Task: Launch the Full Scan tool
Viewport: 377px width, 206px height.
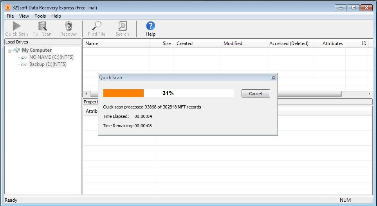Action: [42, 29]
